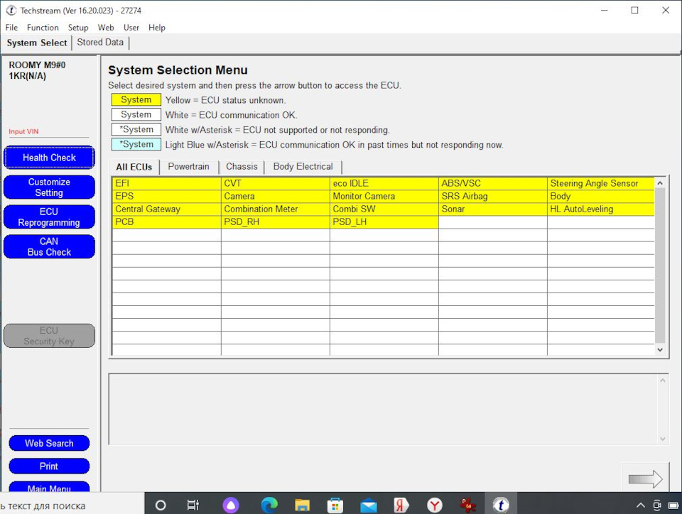
Task: Select the Combi SW cell
Action: point(384,209)
